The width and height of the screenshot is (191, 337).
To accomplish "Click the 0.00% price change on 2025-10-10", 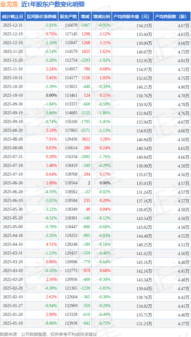I will pos(51,95).
